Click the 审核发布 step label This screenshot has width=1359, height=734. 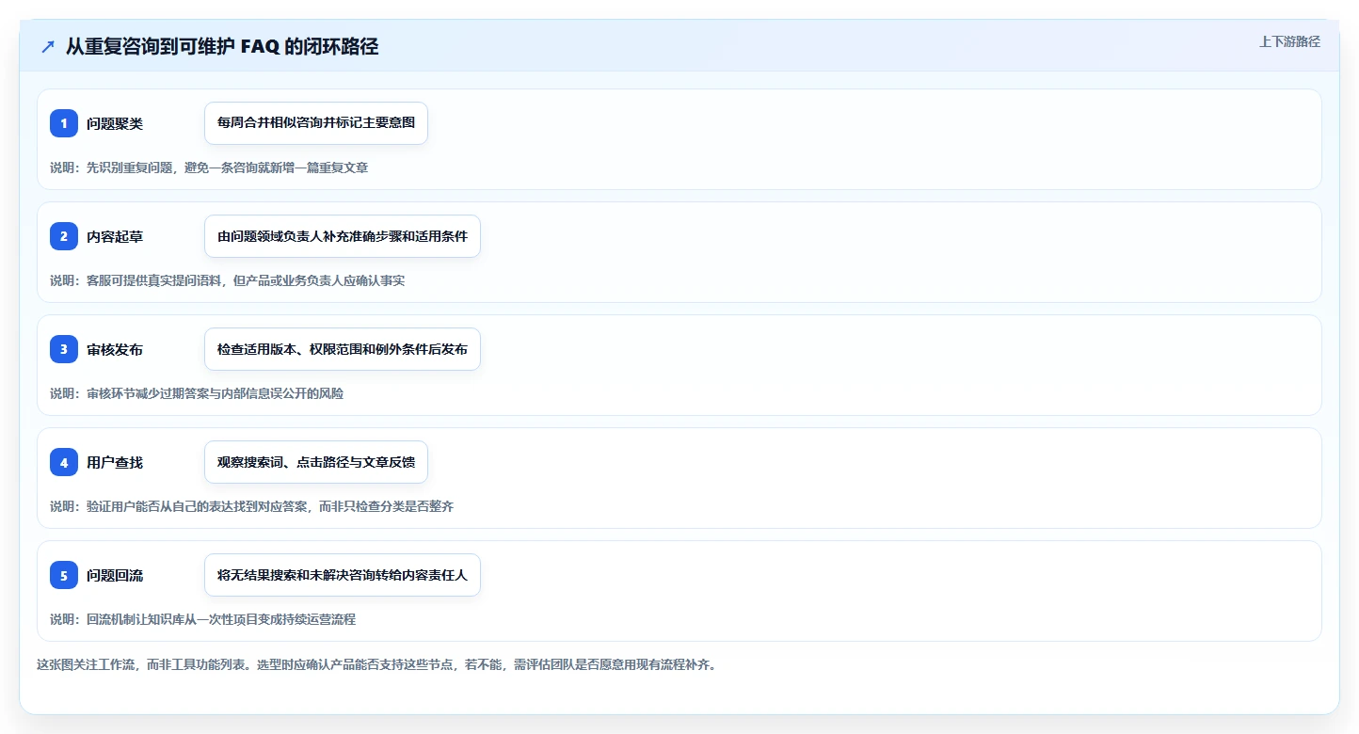(115, 349)
